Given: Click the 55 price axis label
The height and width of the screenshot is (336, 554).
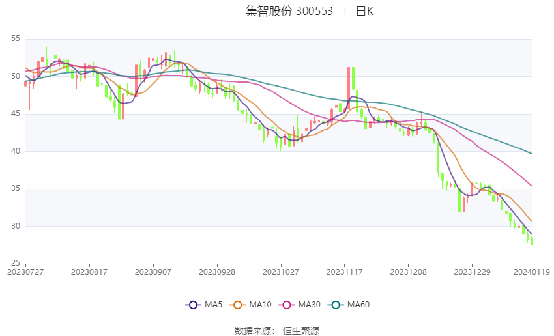Looking at the screenshot, I should [16, 38].
